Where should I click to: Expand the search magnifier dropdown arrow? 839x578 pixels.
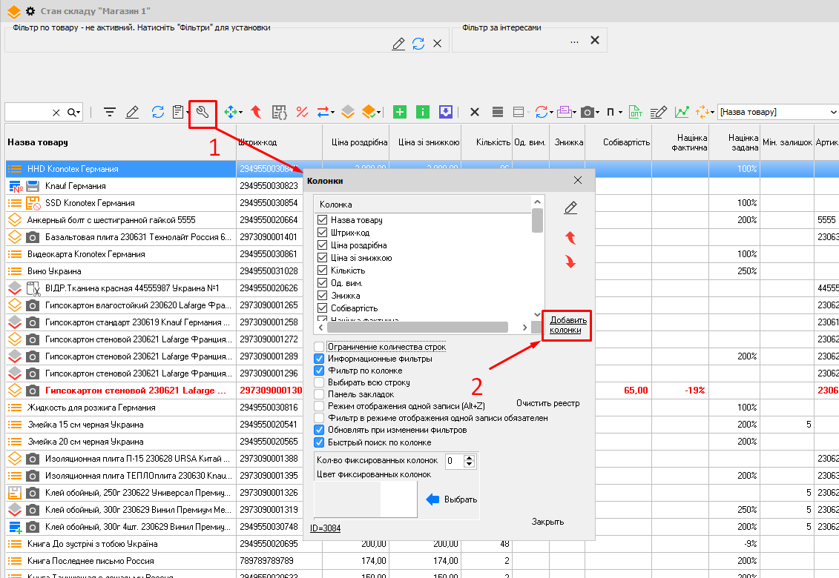pyautogui.click(x=79, y=113)
